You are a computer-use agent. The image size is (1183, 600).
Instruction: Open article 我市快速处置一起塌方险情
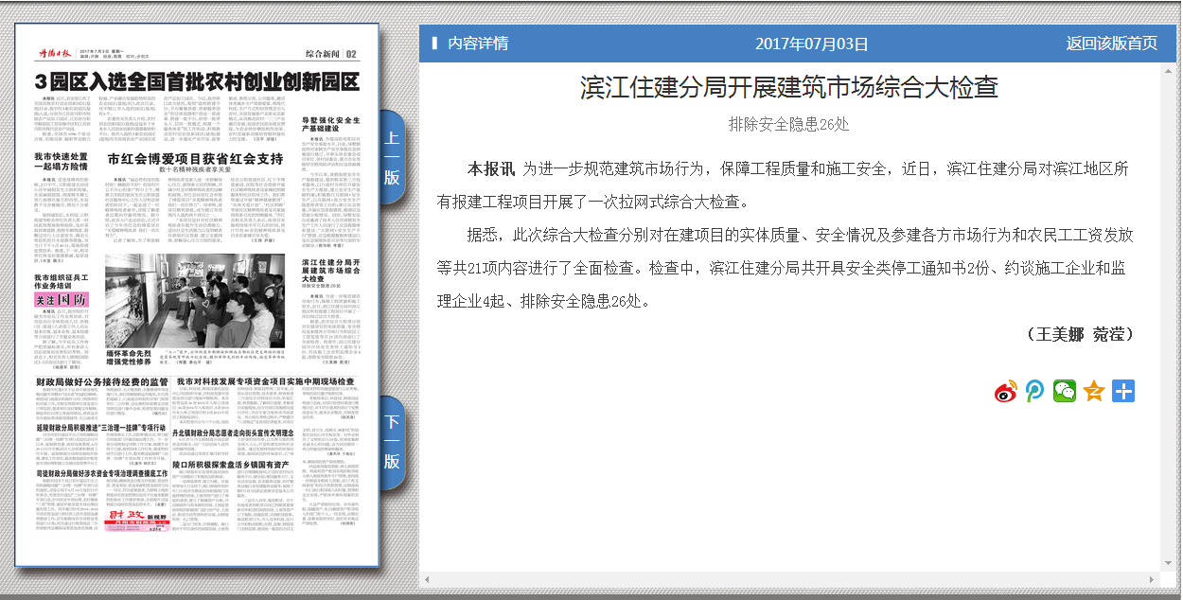[62, 162]
